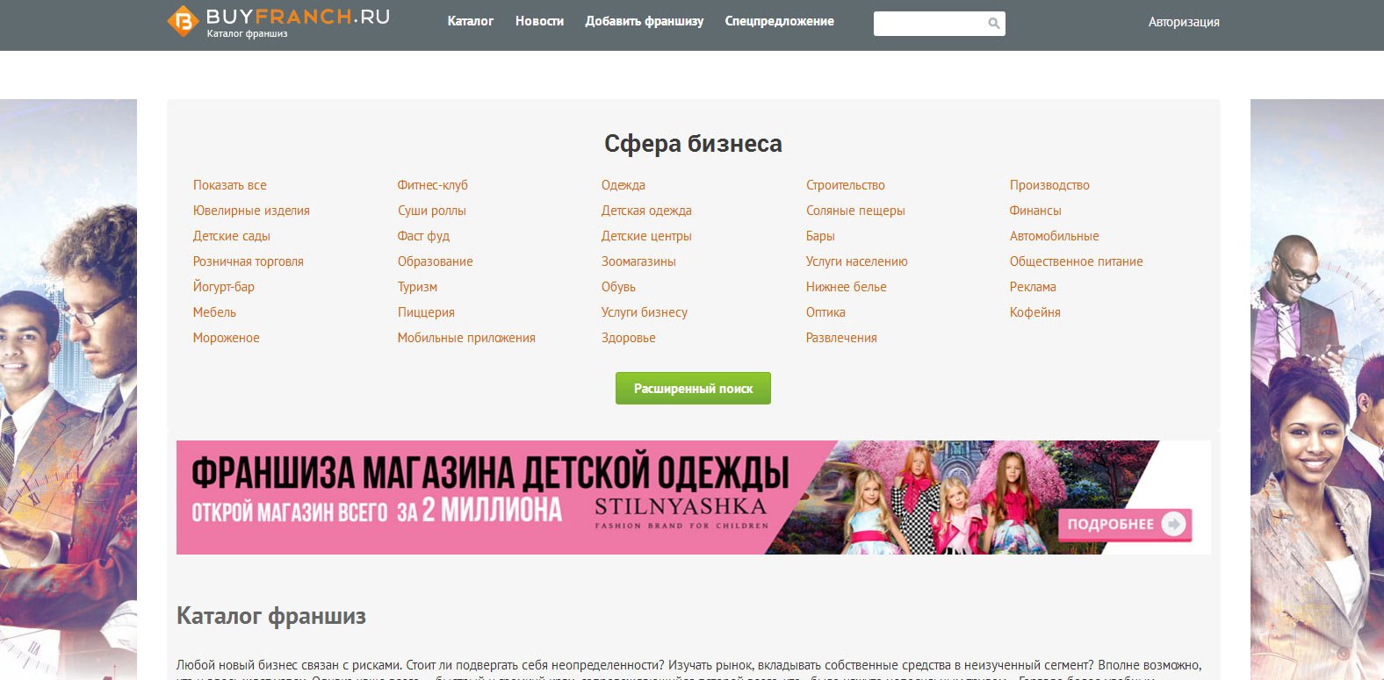Open the Новости menu item

coord(539,21)
